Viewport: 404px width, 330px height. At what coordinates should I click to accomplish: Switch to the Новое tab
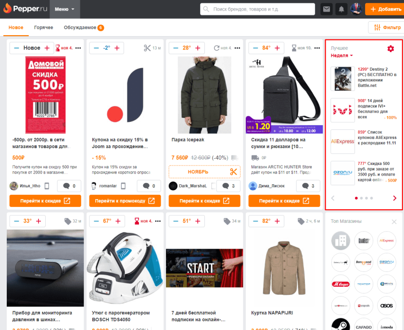click(x=16, y=27)
